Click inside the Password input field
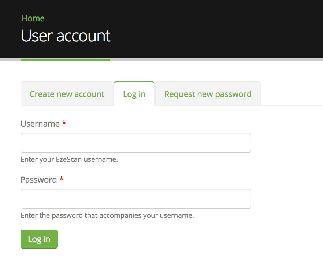 click(x=135, y=198)
